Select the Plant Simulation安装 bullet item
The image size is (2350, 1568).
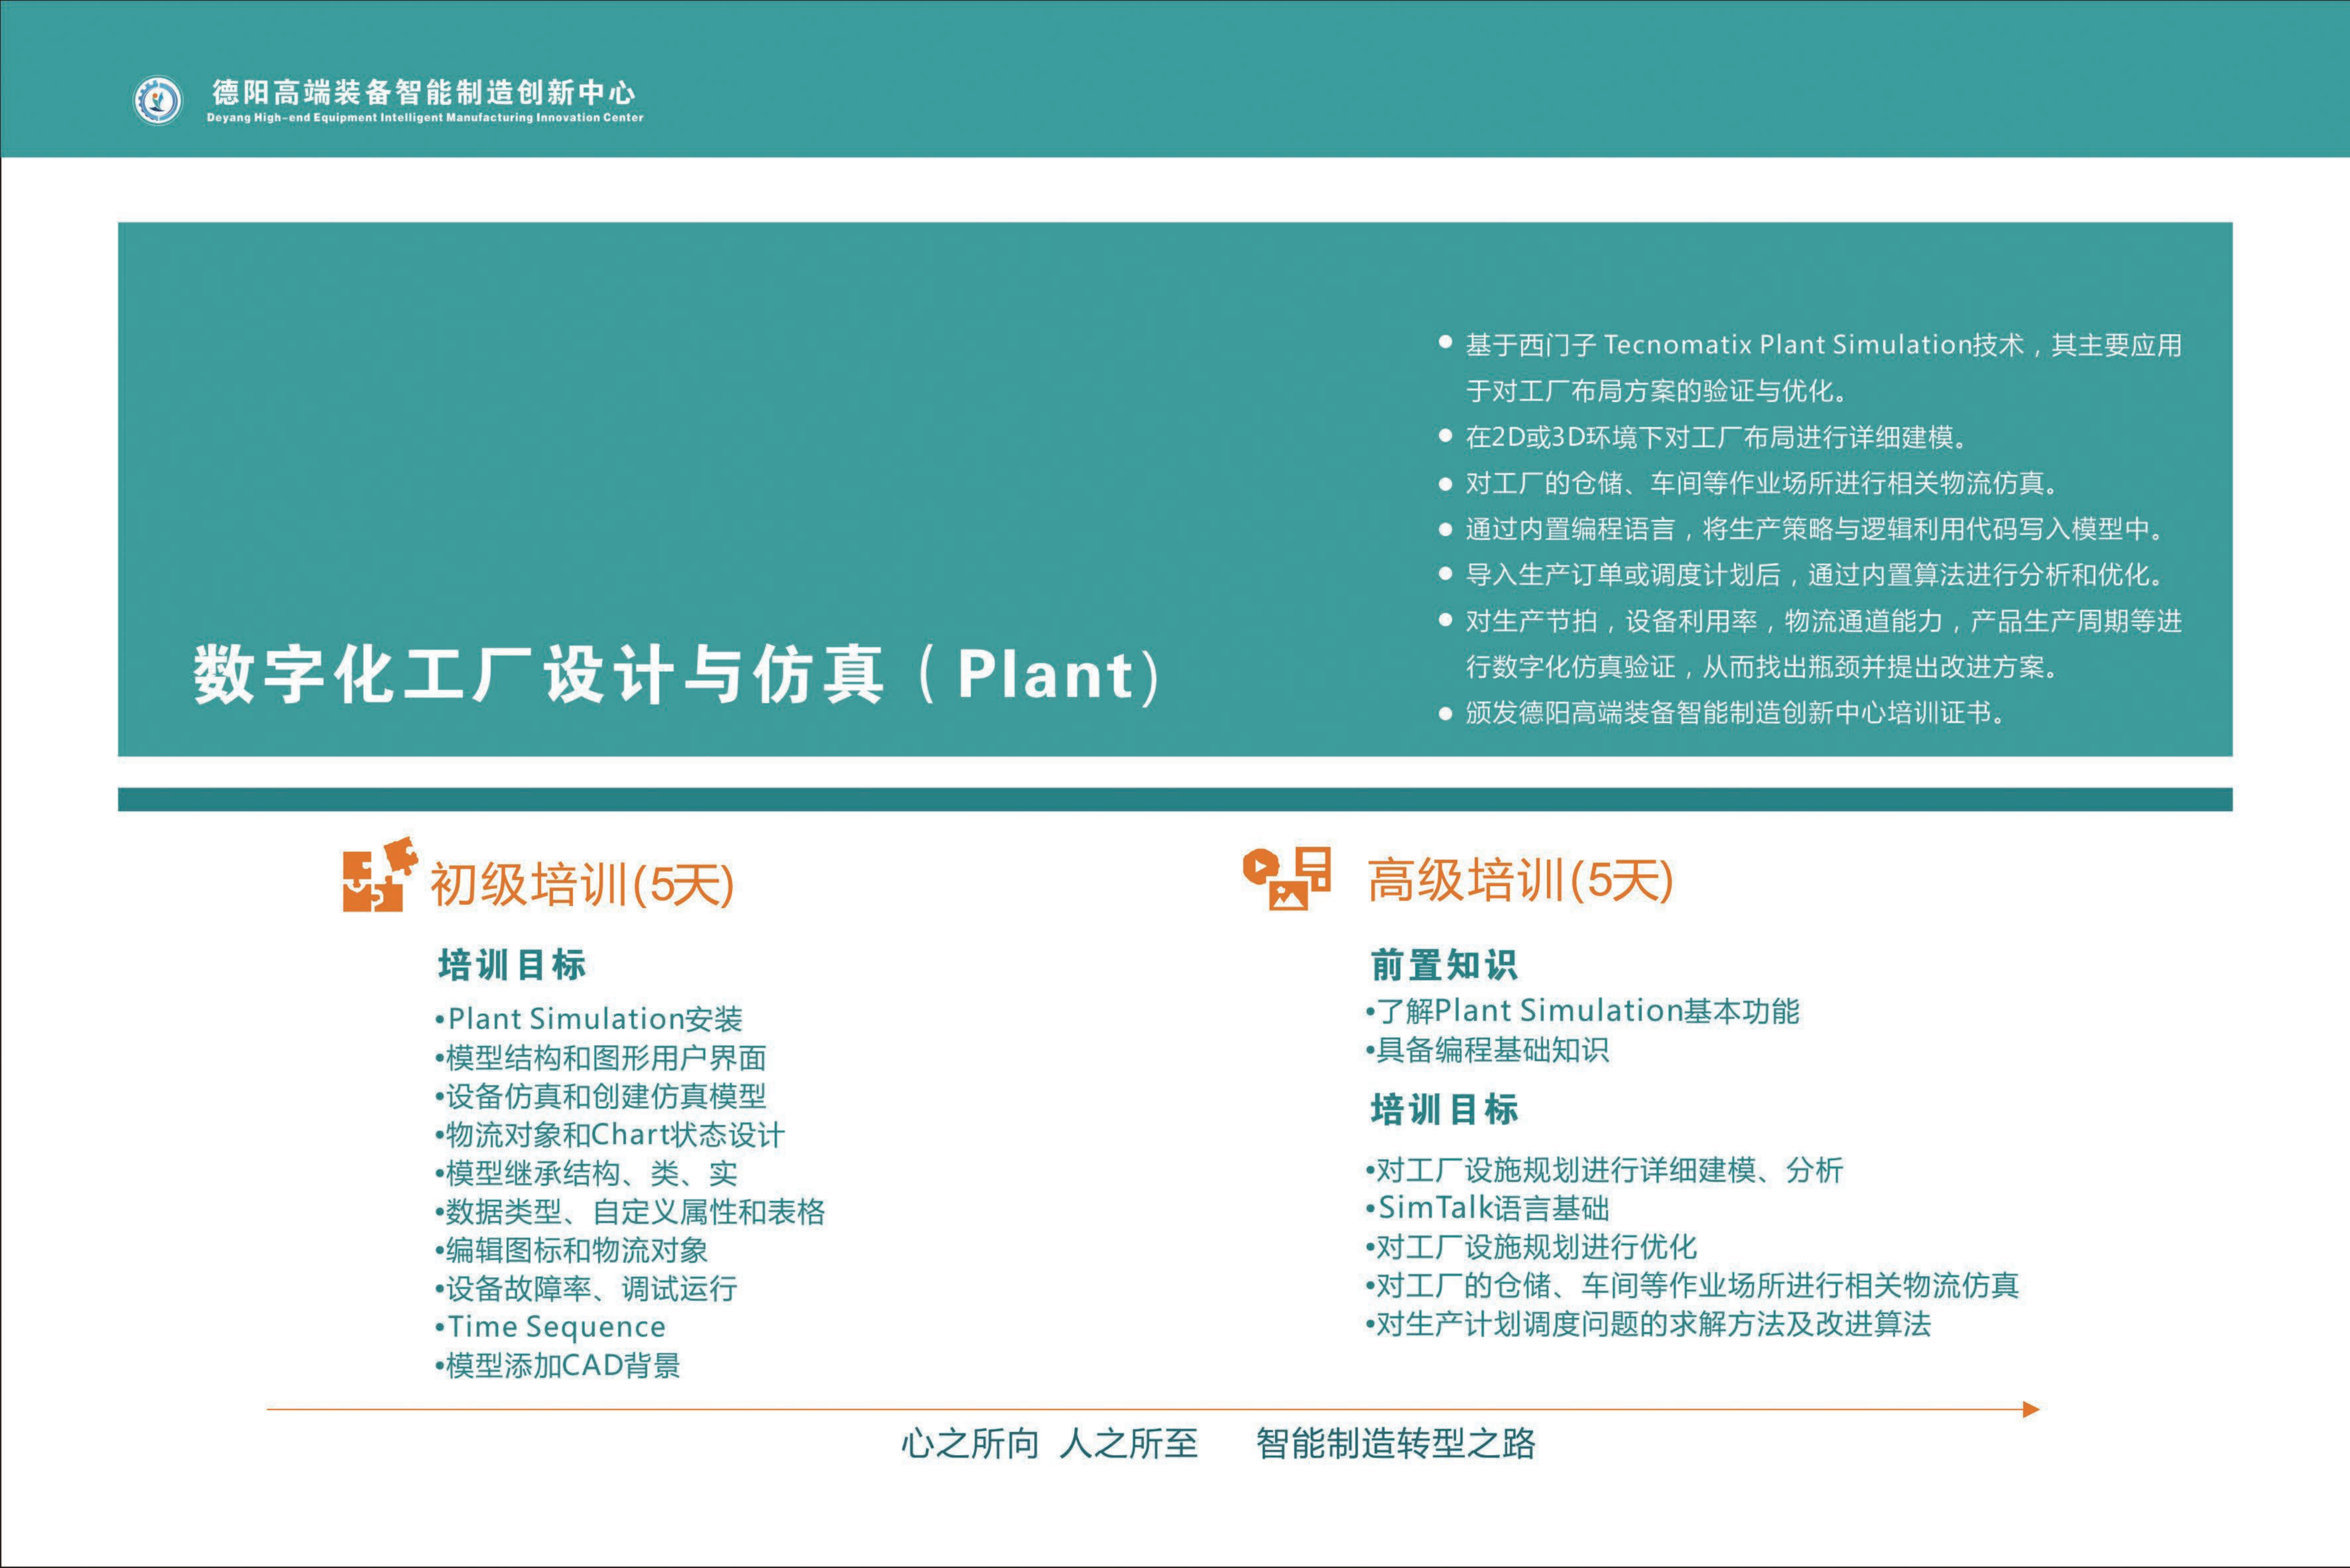[x=590, y=1019]
